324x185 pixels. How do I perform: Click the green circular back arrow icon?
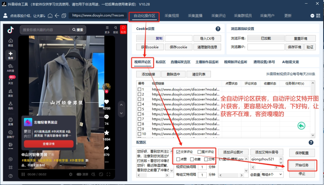(301, 126)
